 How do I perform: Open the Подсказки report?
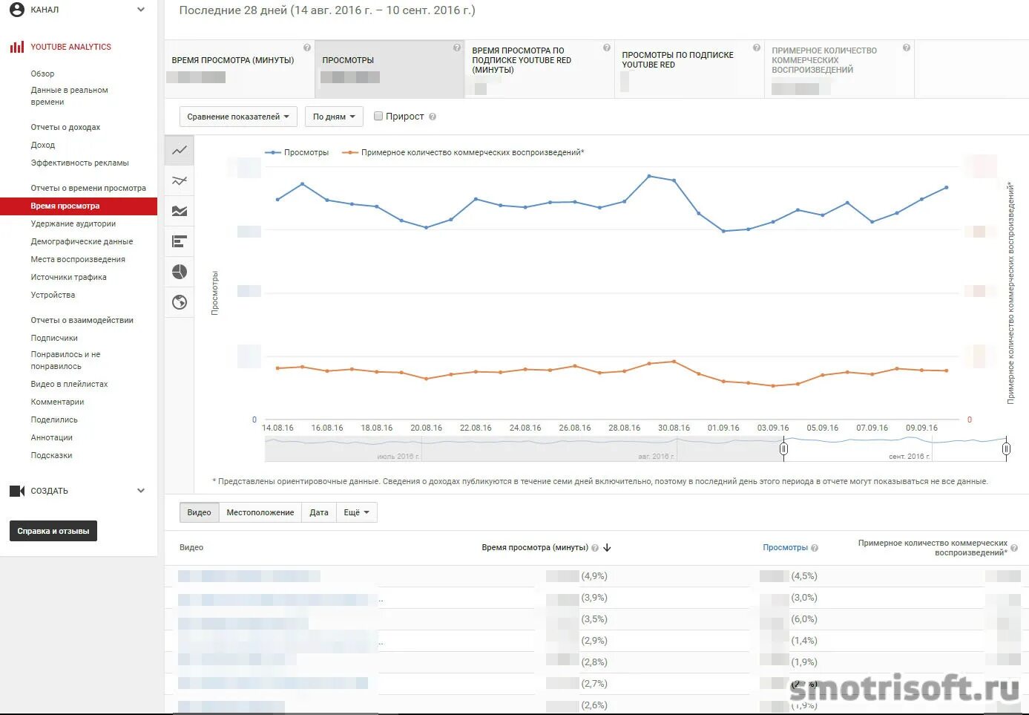(51, 455)
